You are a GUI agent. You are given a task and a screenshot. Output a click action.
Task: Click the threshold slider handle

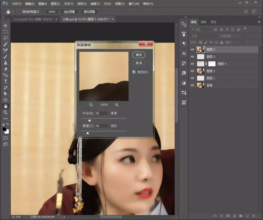(88, 133)
